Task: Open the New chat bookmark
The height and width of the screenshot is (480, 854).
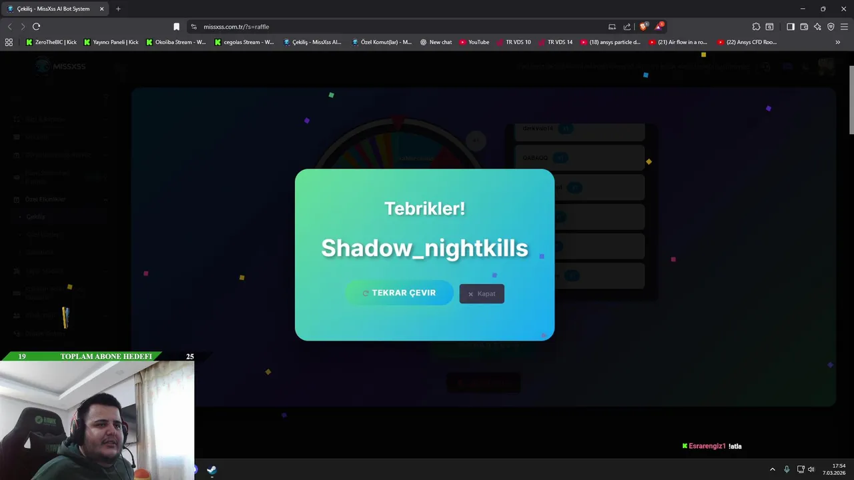Action: (436, 42)
